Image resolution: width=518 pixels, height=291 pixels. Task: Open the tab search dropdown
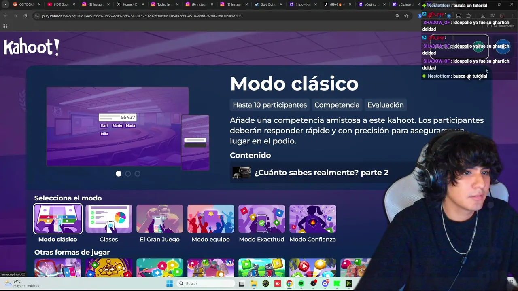click(x=5, y=4)
